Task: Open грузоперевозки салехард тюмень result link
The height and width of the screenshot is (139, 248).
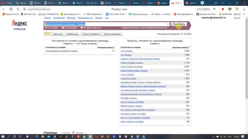Action: coord(62,51)
